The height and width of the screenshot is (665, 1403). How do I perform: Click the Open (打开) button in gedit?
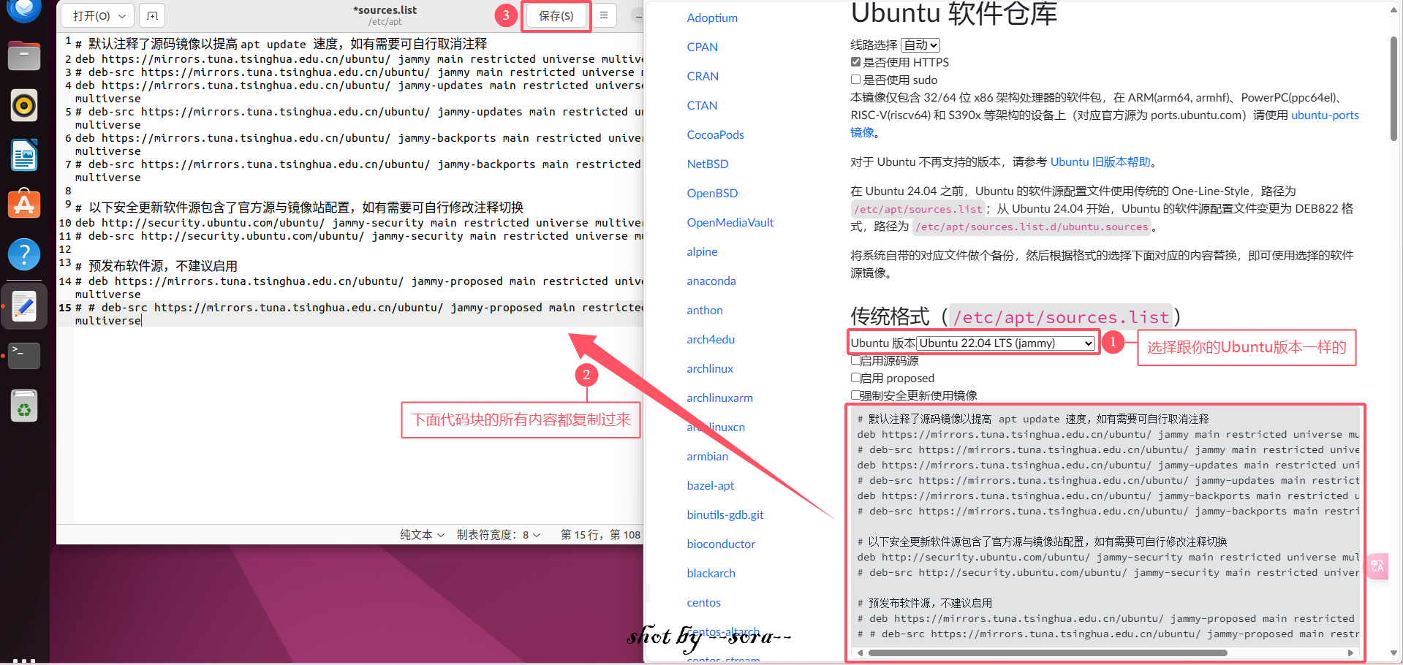tap(91, 15)
